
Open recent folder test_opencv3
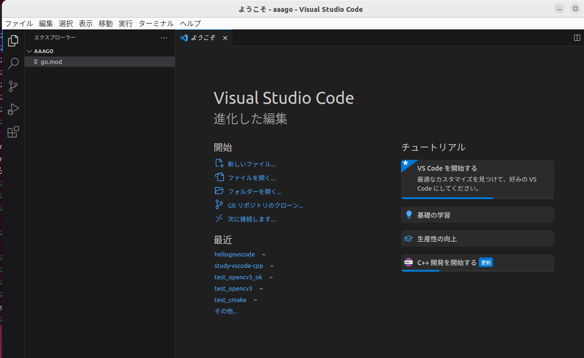[x=233, y=289]
